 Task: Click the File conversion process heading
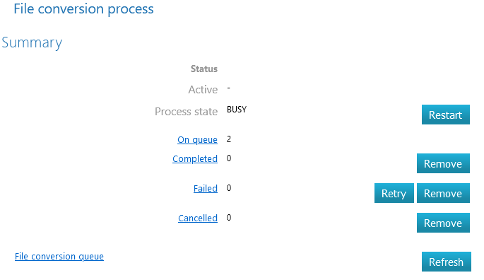pos(83,9)
